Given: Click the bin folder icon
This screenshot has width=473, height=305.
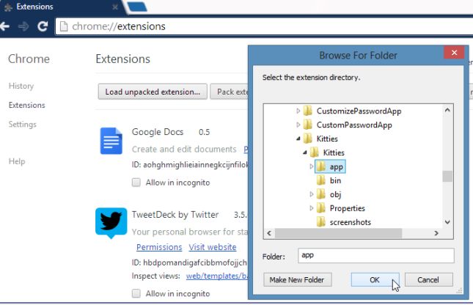Looking at the screenshot, I should (x=321, y=180).
